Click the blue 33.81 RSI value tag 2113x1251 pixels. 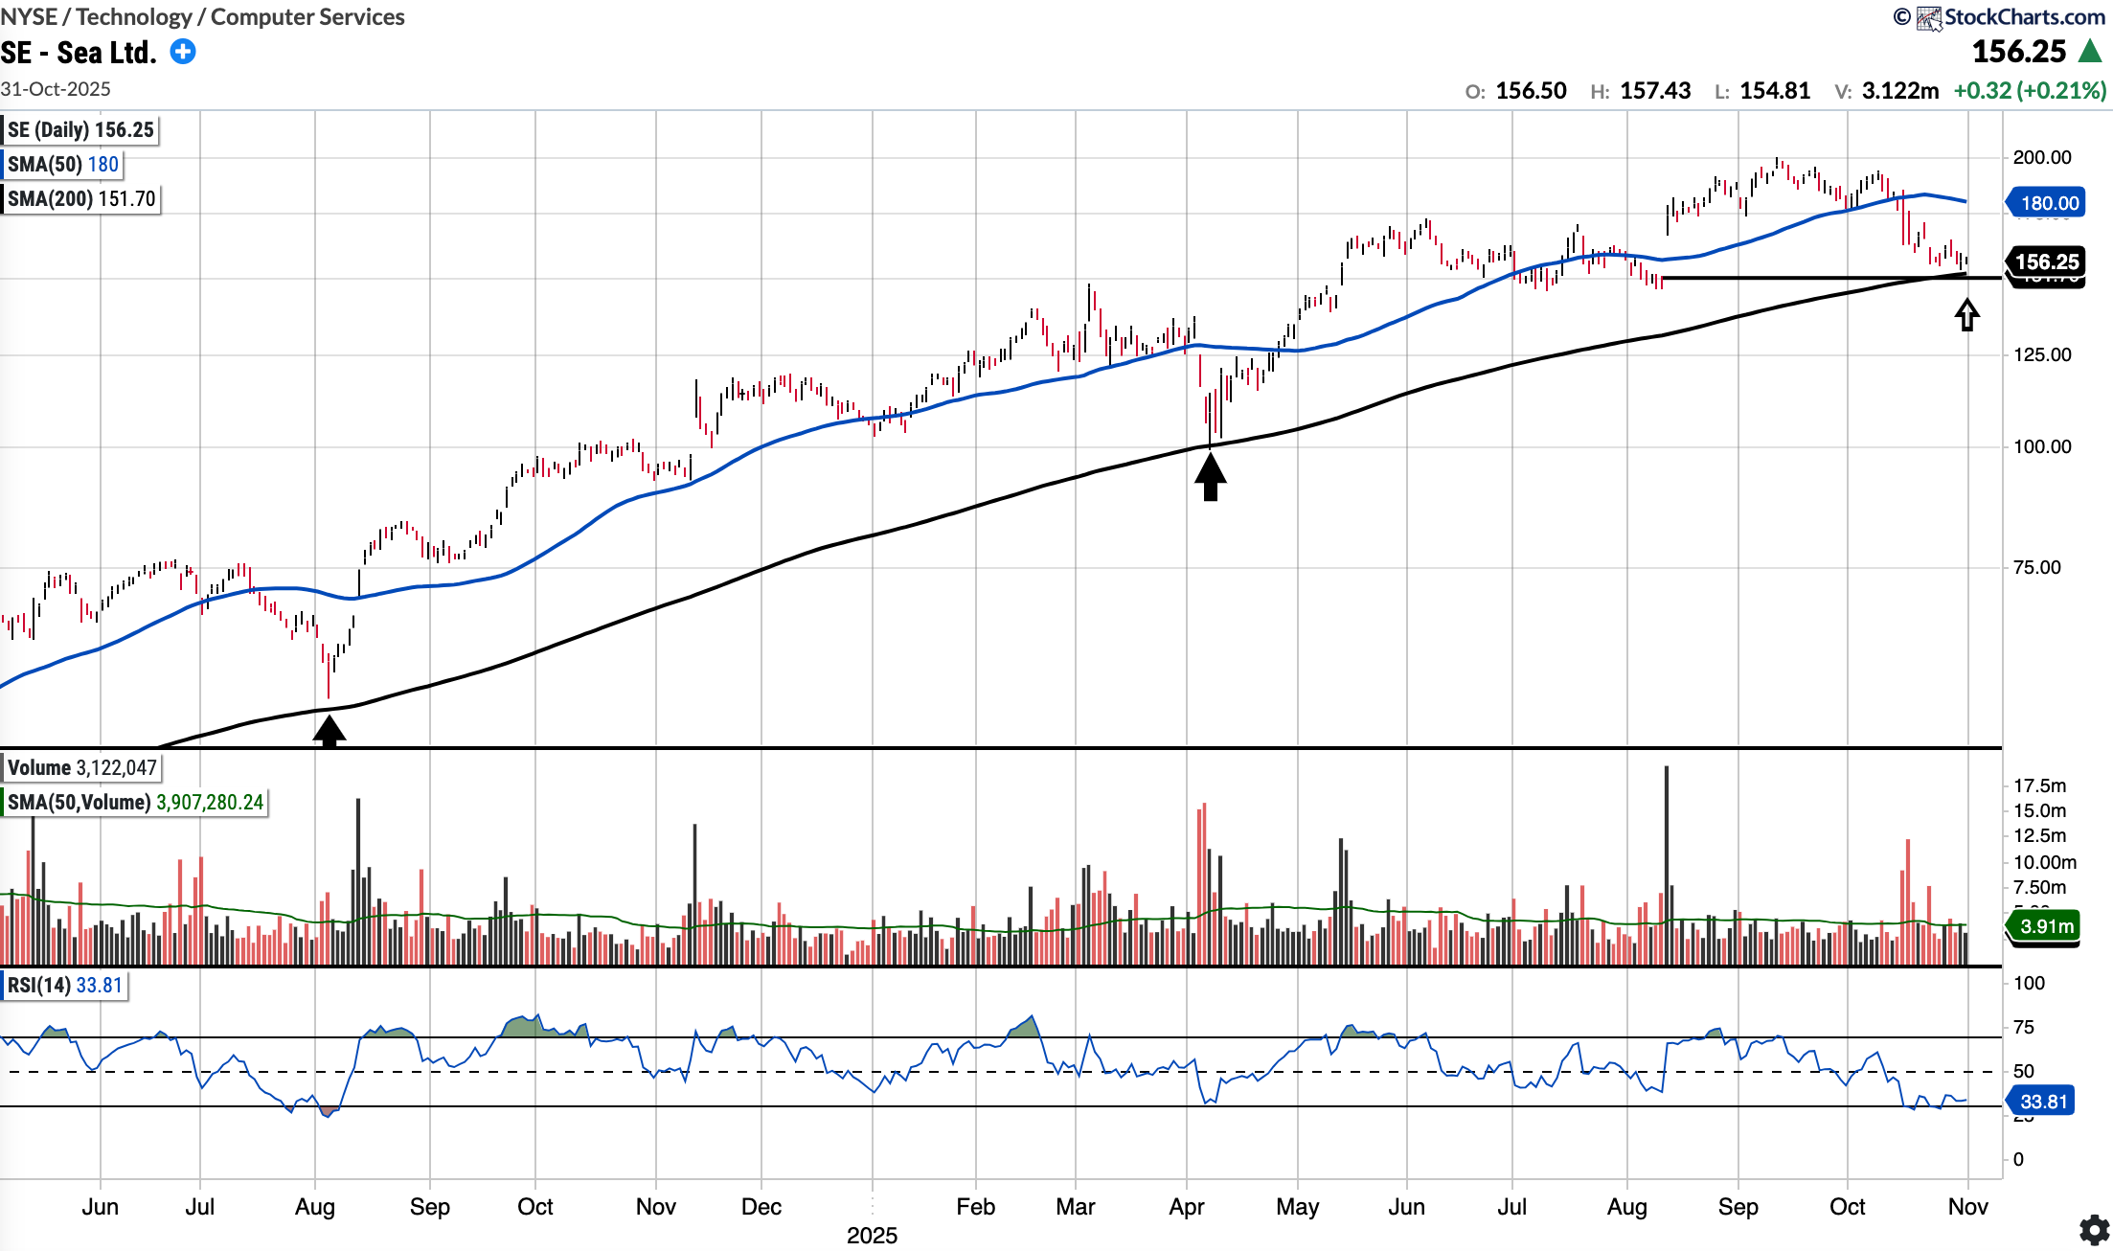pos(2042,1102)
